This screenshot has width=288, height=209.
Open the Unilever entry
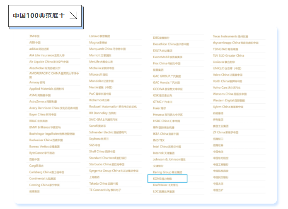pyautogui.click(x=224, y=62)
